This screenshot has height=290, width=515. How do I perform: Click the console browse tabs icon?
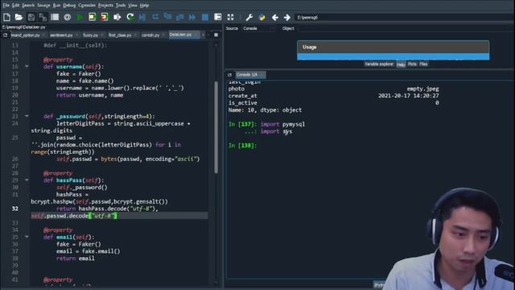tap(229, 75)
